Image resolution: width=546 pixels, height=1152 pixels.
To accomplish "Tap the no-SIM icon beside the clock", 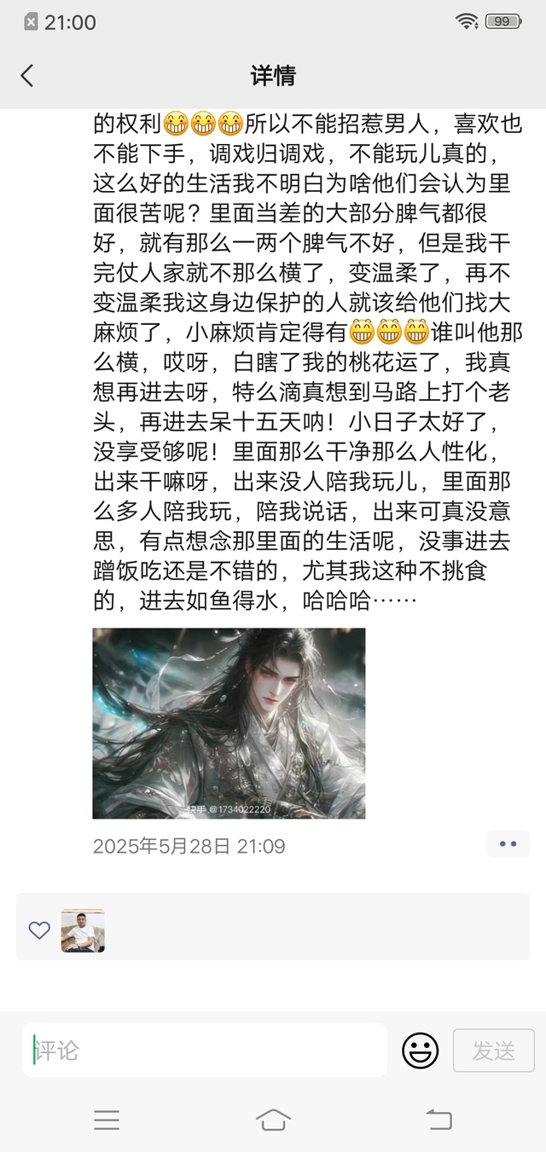I will coord(31,22).
